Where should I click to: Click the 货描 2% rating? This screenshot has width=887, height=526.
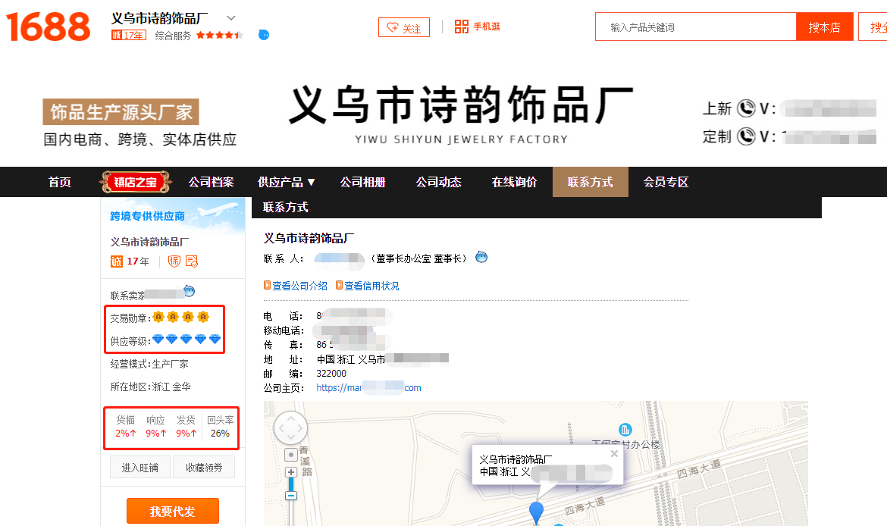pos(126,427)
